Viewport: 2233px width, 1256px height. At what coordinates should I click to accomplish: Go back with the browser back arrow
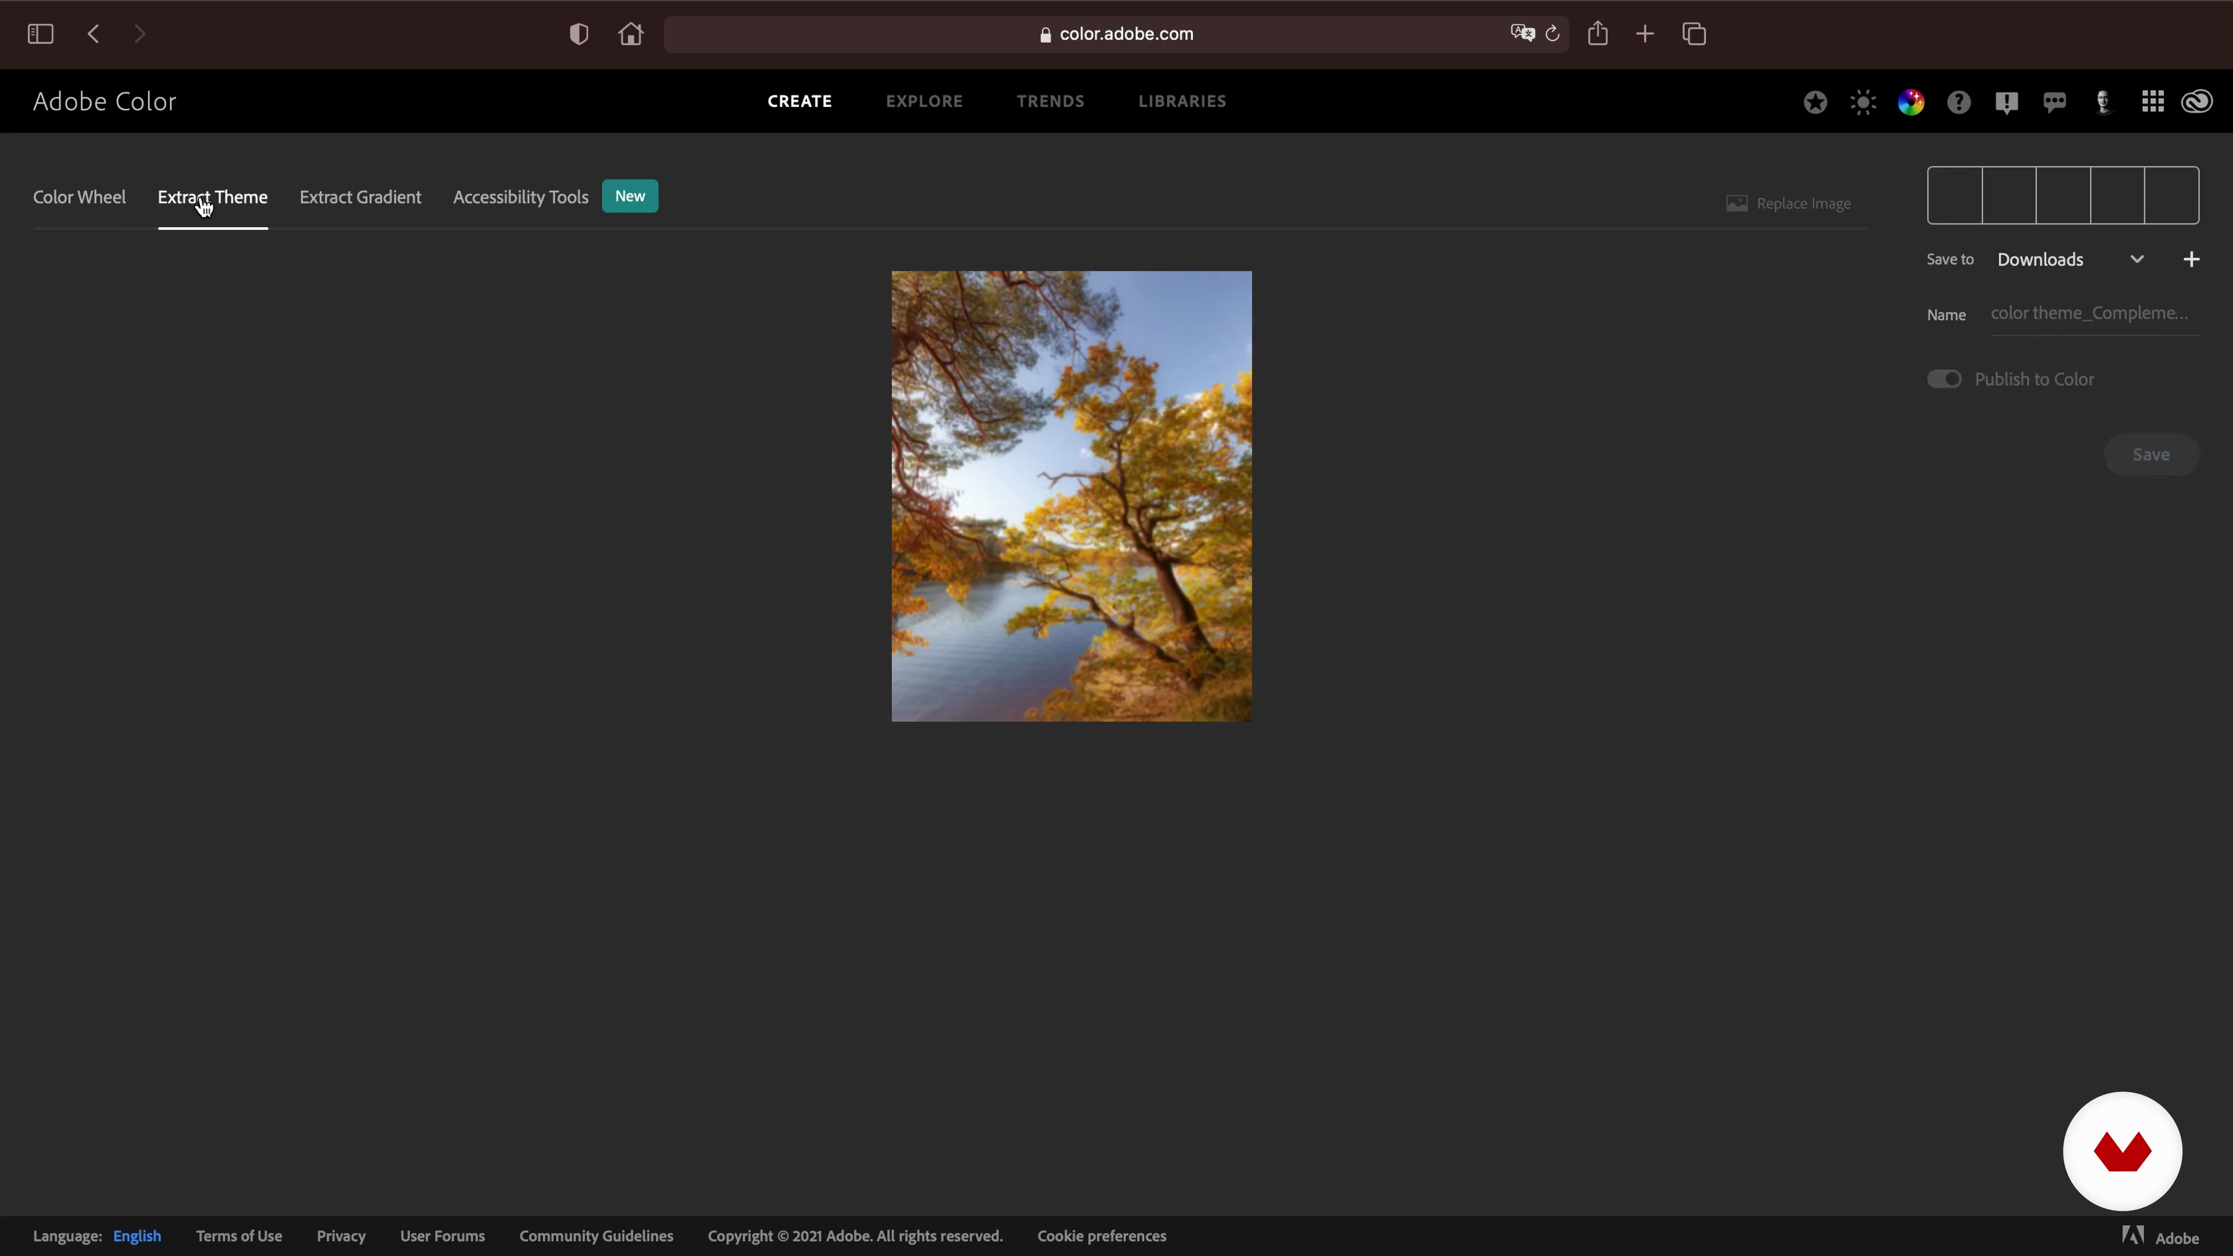[x=94, y=34]
